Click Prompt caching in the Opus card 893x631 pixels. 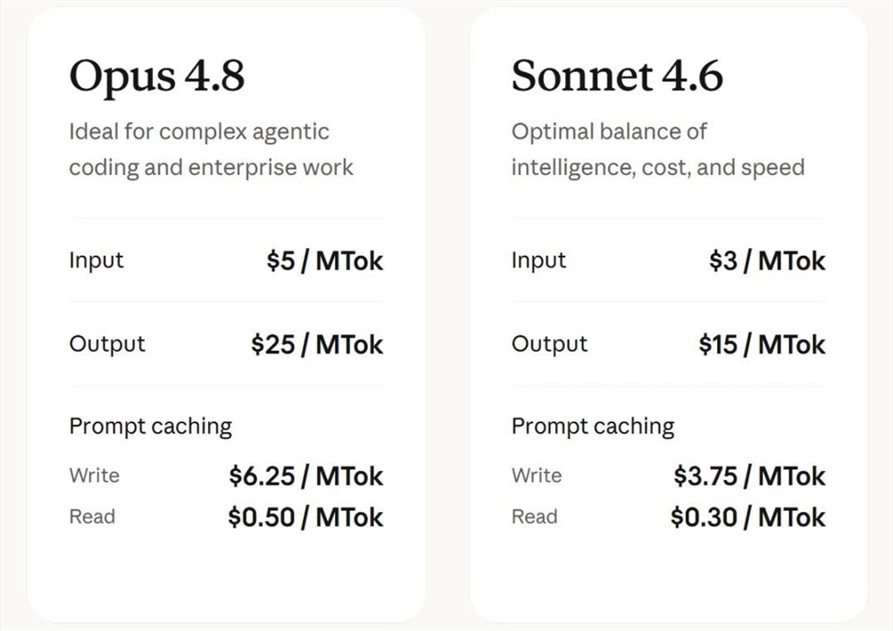pos(150,427)
